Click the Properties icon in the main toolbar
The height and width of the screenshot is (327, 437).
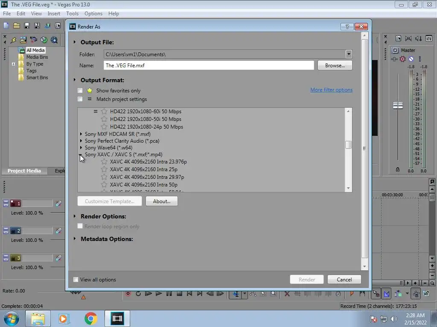coord(58,26)
